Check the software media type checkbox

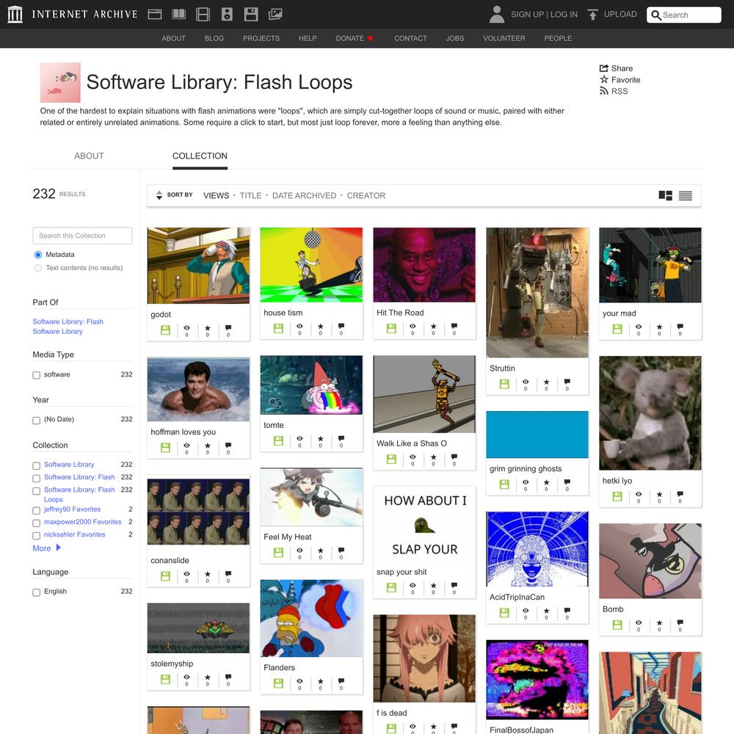click(37, 375)
